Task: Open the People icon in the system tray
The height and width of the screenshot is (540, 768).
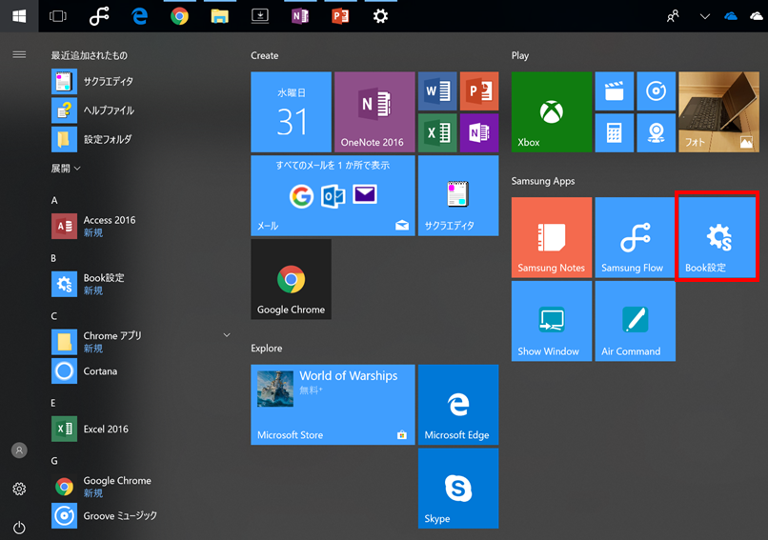Action: pyautogui.click(x=673, y=16)
